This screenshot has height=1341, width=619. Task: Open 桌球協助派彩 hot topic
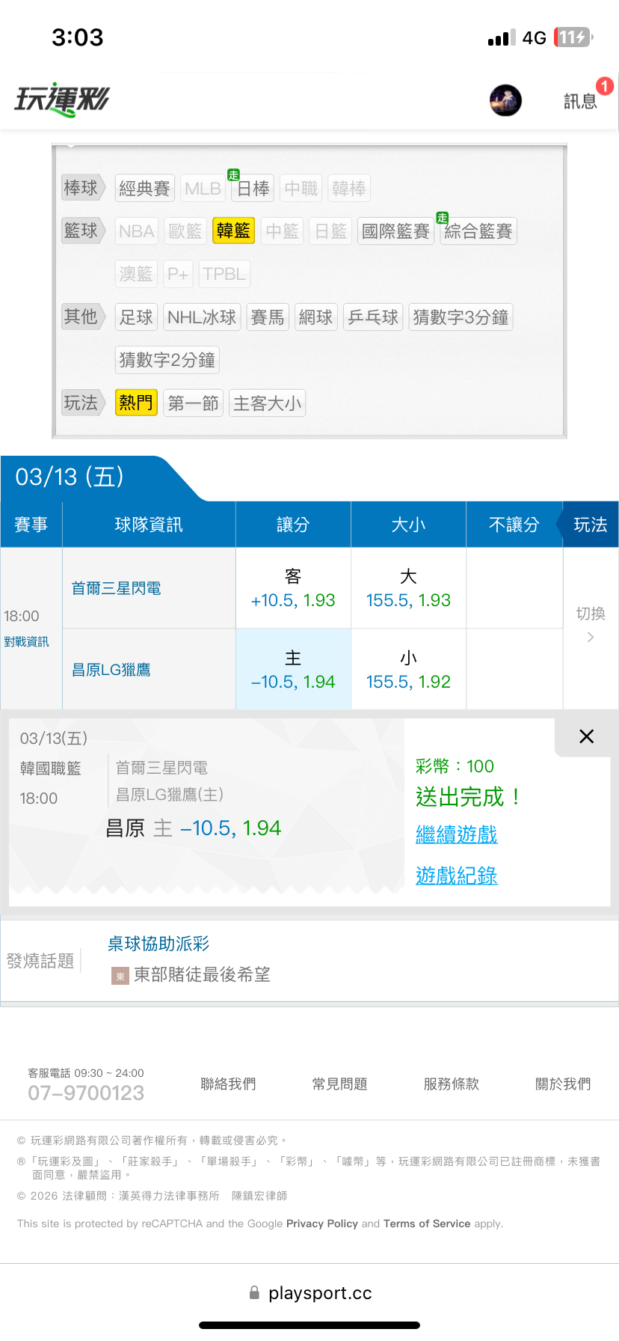[x=158, y=944]
